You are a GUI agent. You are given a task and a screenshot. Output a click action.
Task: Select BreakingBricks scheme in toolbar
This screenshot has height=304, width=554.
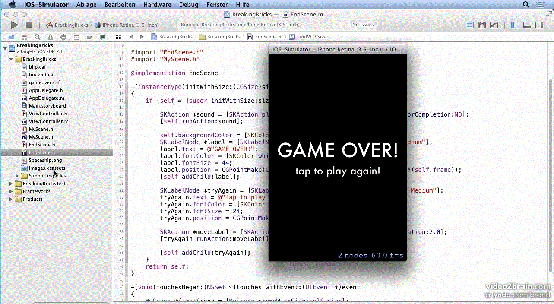point(67,25)
